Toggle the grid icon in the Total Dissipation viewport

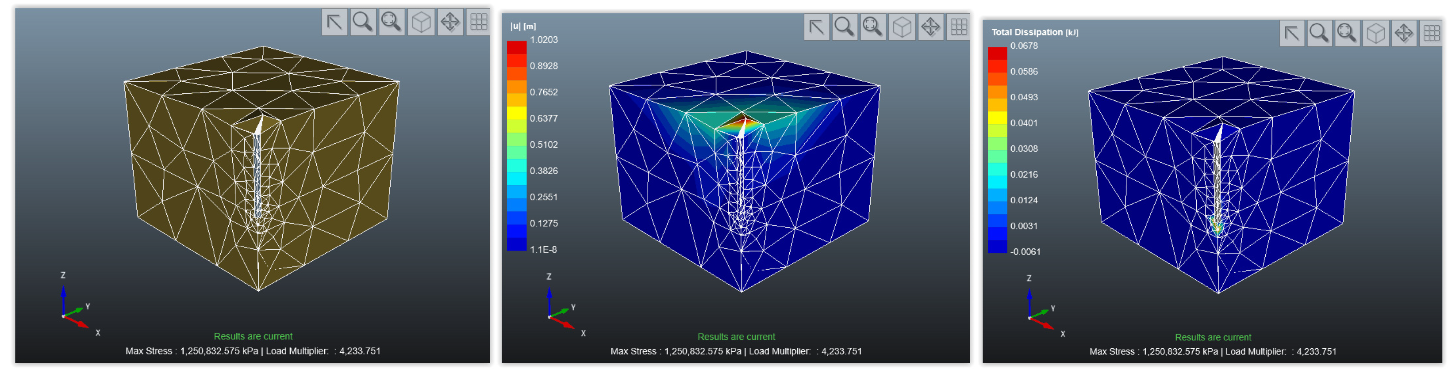pyautogui.click(x=1431, y=34)
